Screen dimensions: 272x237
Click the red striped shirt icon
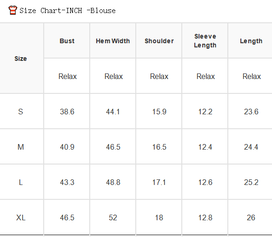click(x=13, y=10)
